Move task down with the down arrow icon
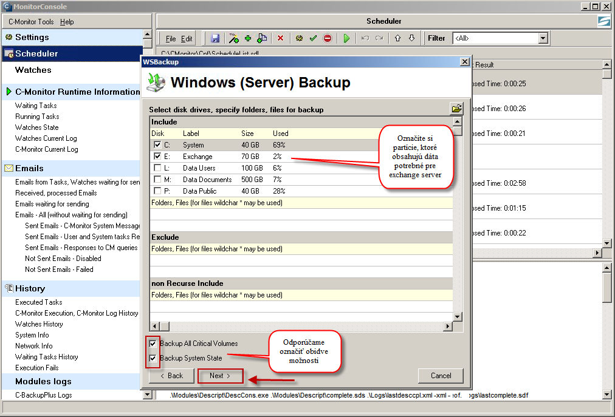This screenshot has width=615, height=417. pyautogui.click(x=412, y=38)
